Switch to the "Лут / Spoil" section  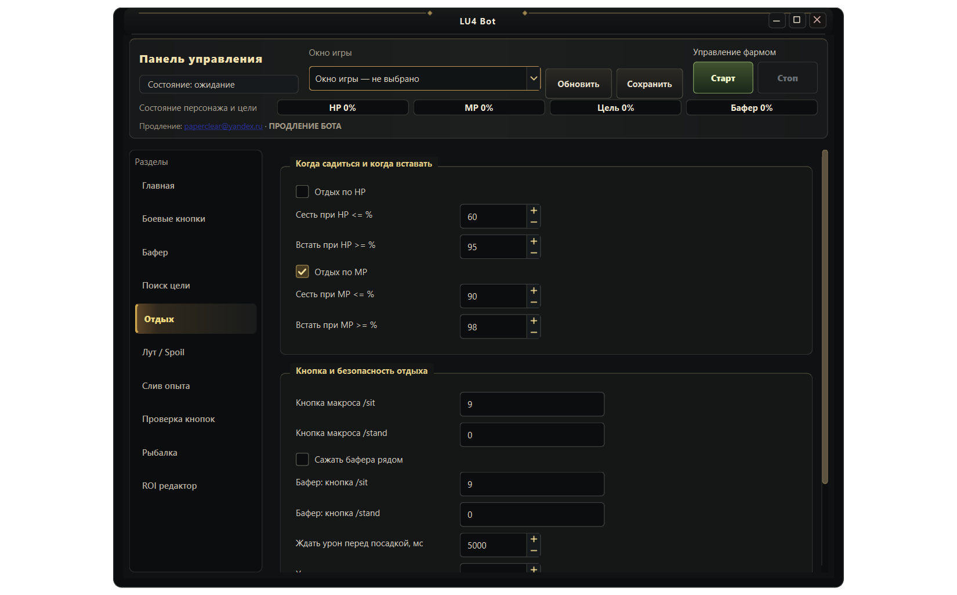point(196,352)
